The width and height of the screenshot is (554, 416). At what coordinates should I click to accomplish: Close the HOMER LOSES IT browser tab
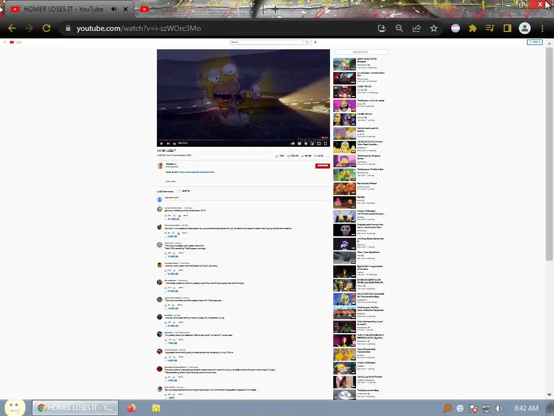click(x=126, y=9)
